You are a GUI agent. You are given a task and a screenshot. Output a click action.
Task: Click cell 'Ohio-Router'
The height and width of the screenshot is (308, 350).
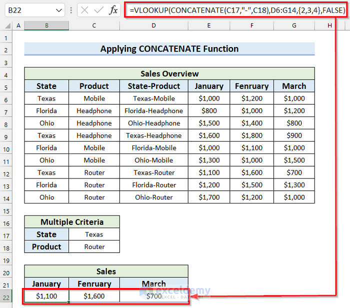click(x=154, y=197)
